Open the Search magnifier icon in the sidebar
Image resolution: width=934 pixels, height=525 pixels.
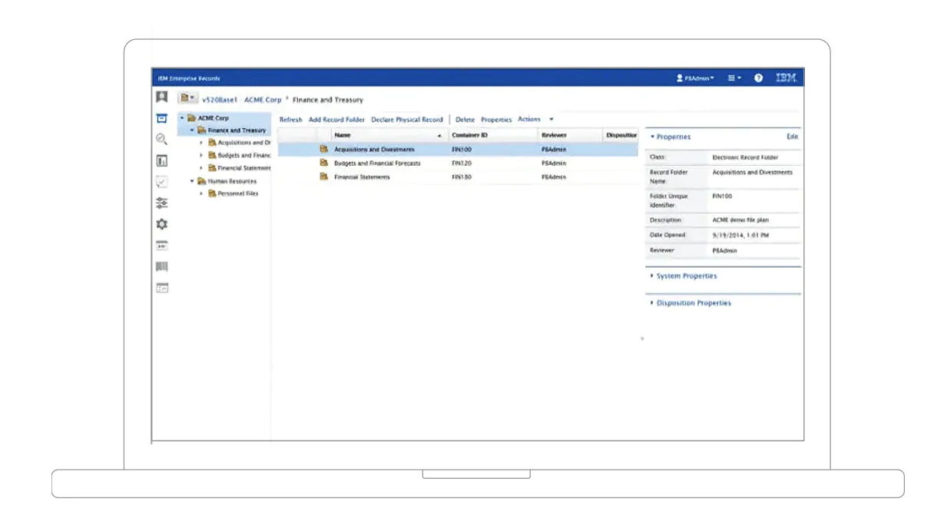[x=163, y=138]
